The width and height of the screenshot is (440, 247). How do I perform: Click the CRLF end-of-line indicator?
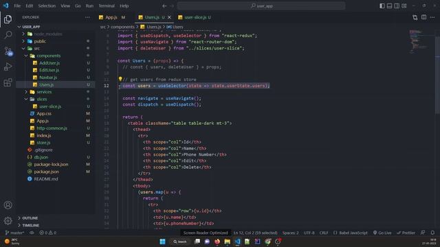pyautogui.click(x=324, y=233)
